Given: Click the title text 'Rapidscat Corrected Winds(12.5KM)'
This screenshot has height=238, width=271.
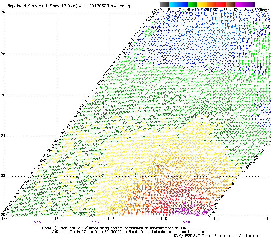Looking at the screenshot, I should click(42, 6).
